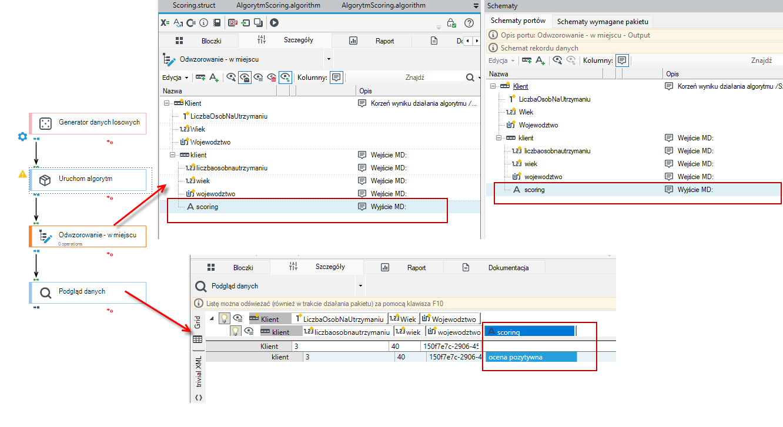Add a text field in mapping toolbar
The height and width of the screenshot is (427, 783).
coord(214,77)
